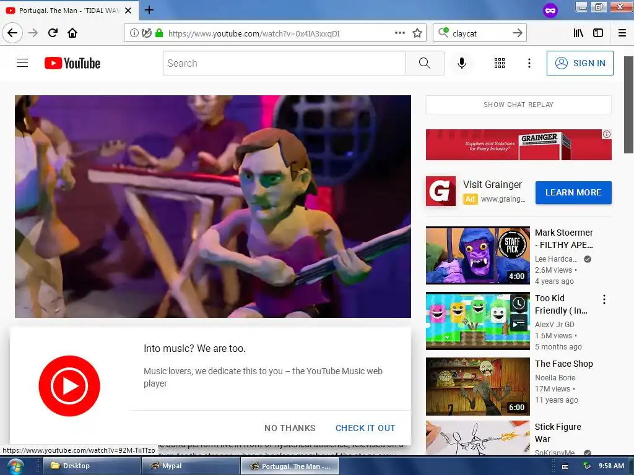Click the address bar URL

click(x=254, y=33)
